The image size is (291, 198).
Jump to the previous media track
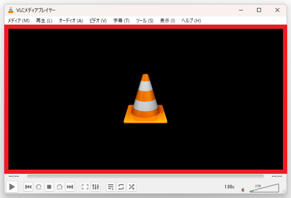(28, 187)
